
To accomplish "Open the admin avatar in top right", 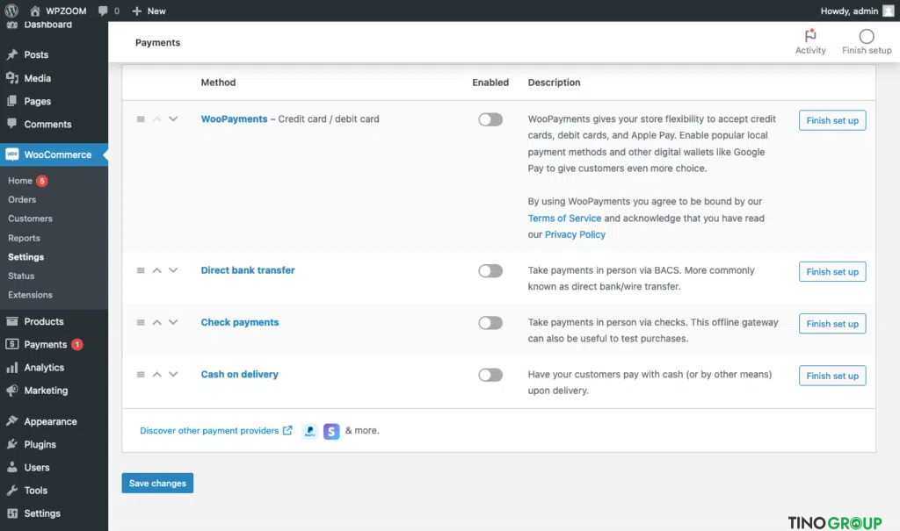I will pos(888,11).
